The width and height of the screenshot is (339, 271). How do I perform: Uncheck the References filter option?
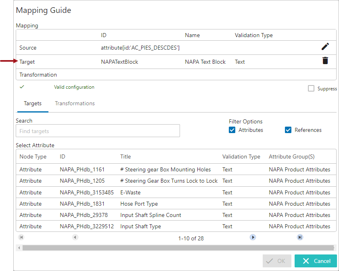tap(288, 130)
